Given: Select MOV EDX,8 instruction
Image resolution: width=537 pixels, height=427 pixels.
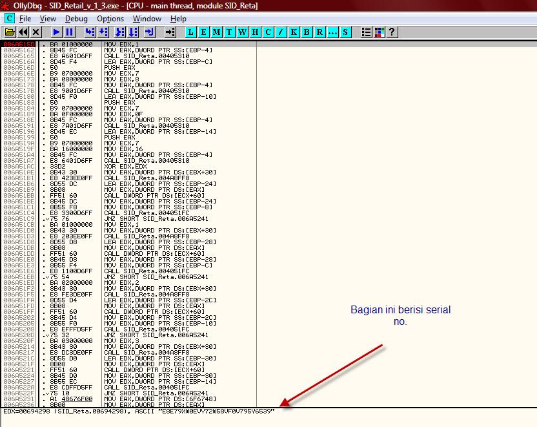Looking at the screenshot, I should click(x=121, y=79).
